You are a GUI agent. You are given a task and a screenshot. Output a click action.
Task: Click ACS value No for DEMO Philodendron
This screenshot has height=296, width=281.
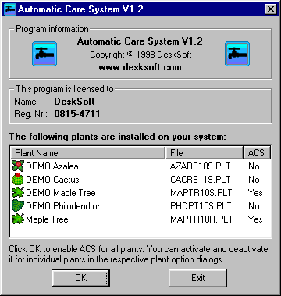254,206
